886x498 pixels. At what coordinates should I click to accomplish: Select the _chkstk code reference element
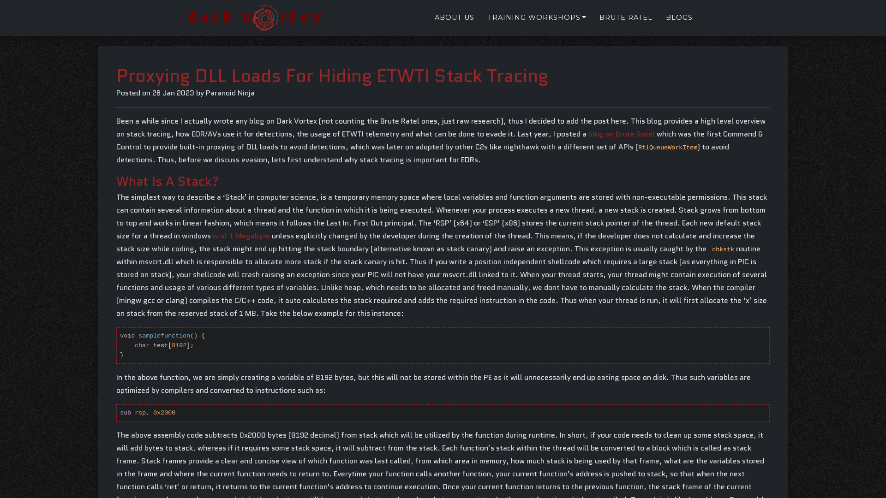(720, 249)
